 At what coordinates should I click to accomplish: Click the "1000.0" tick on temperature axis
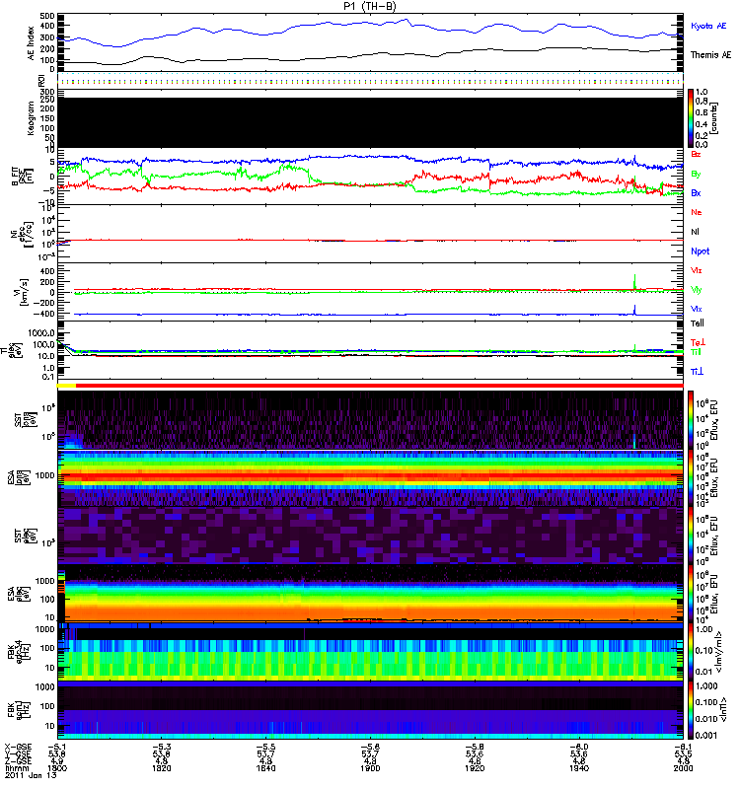[41, 333]
